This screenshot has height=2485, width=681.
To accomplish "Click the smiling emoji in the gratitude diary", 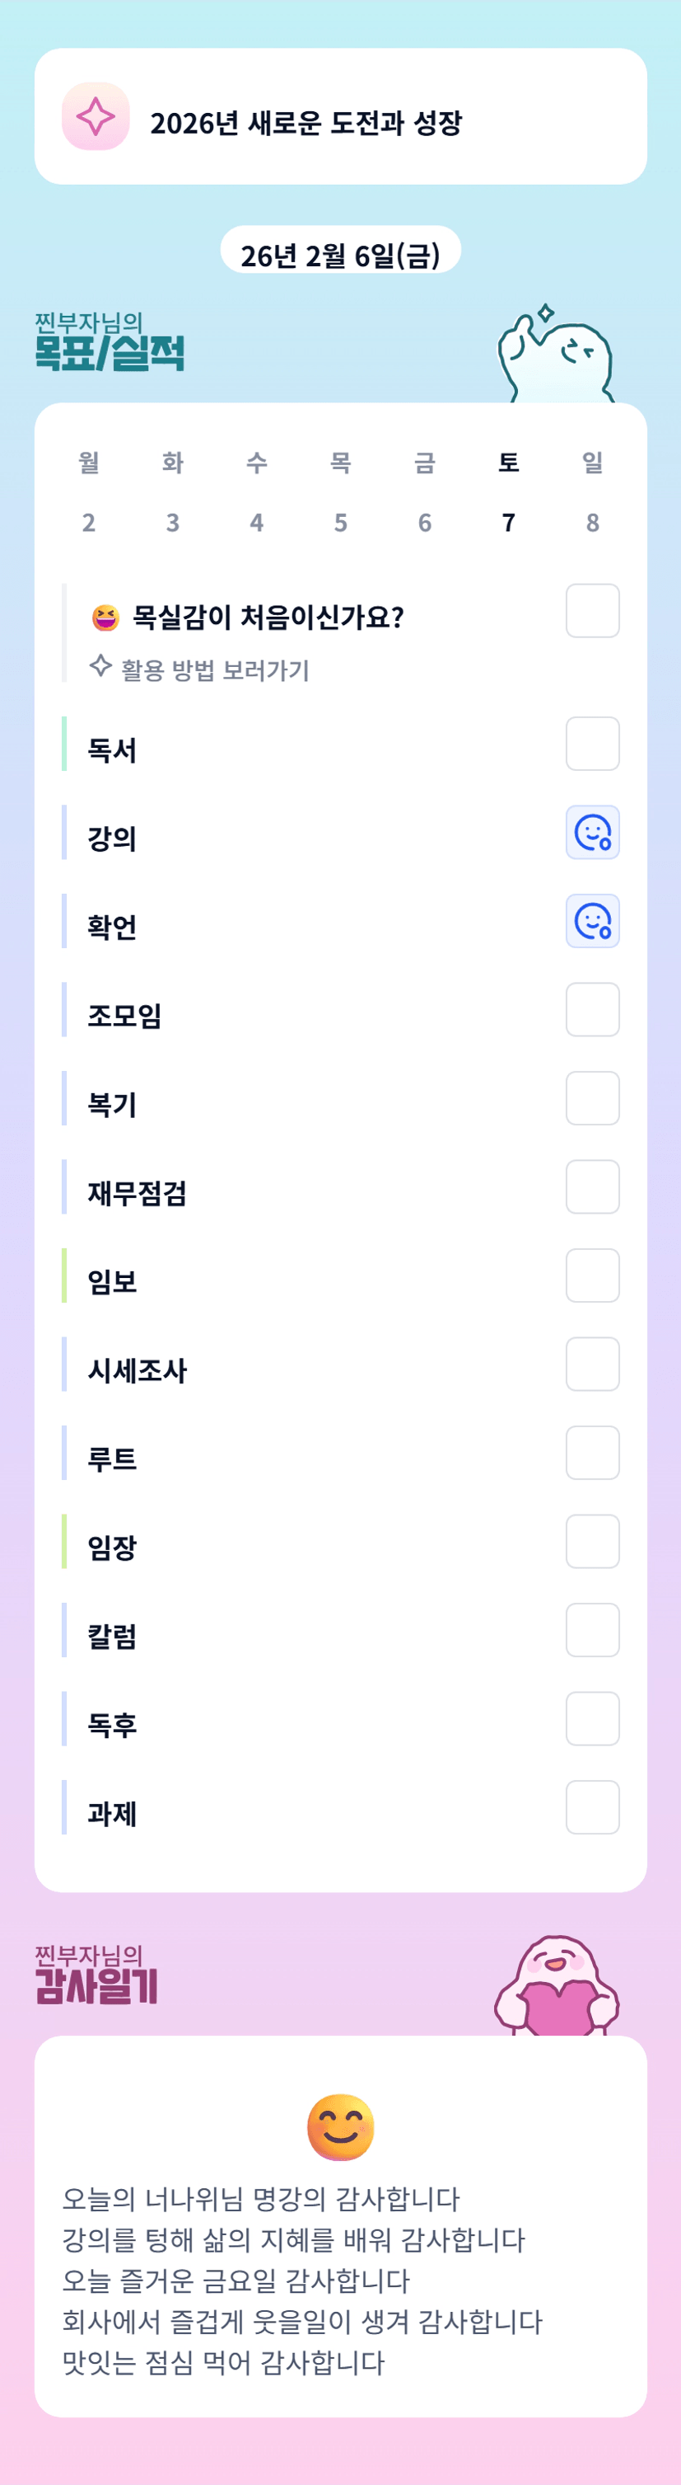I will 340,2127.
